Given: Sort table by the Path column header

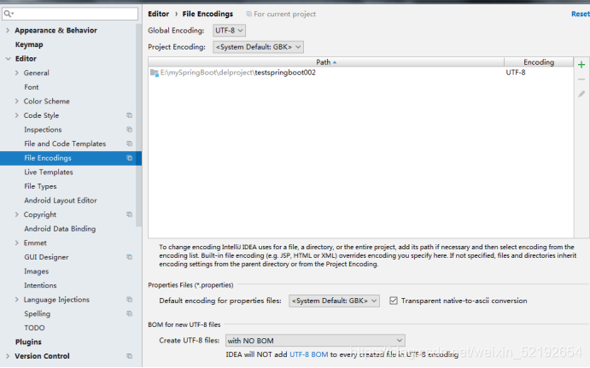Looking at the screenshot, I should click(326, 62).
